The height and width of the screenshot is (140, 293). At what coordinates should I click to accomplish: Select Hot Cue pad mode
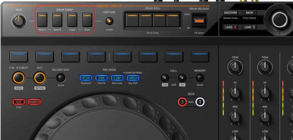click(x=85, y=78)
